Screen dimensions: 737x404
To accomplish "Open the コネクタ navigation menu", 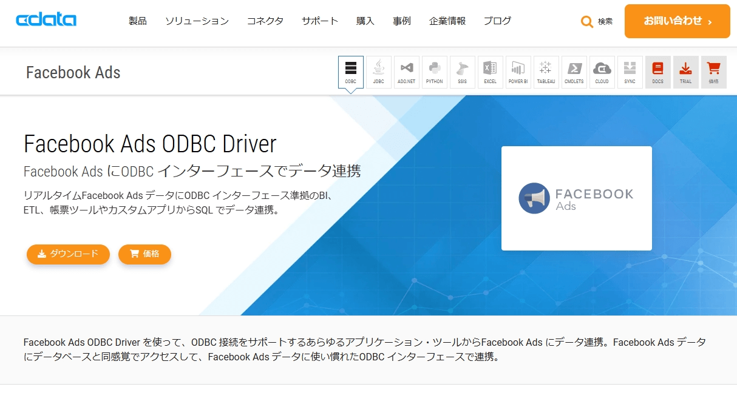I will point(265,21).
